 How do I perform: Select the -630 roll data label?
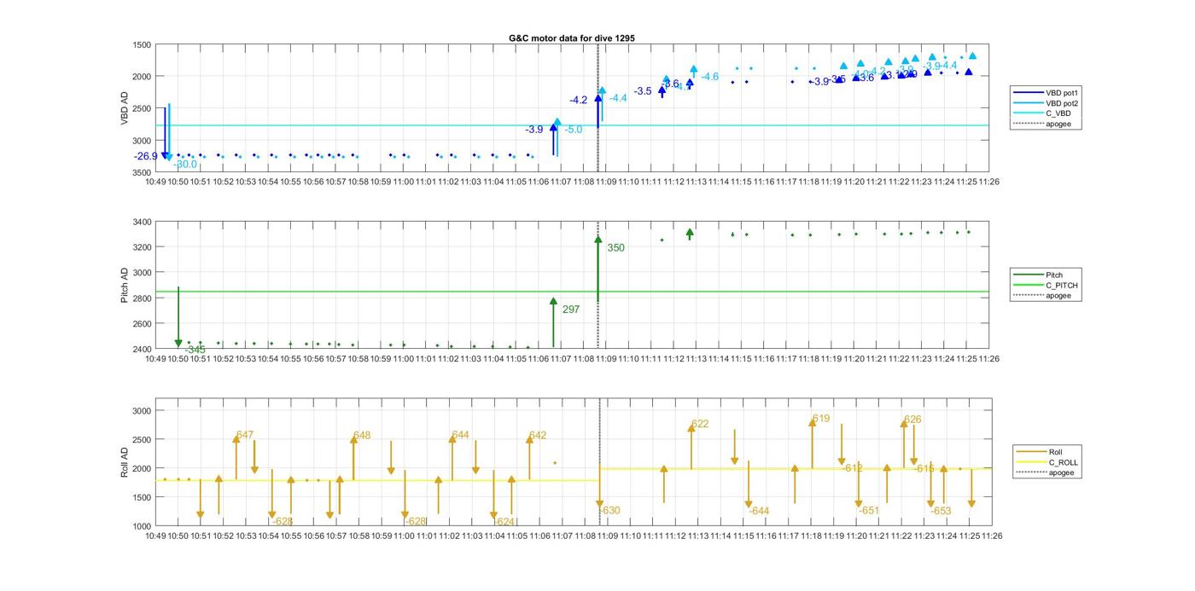(x=610, y=511)
